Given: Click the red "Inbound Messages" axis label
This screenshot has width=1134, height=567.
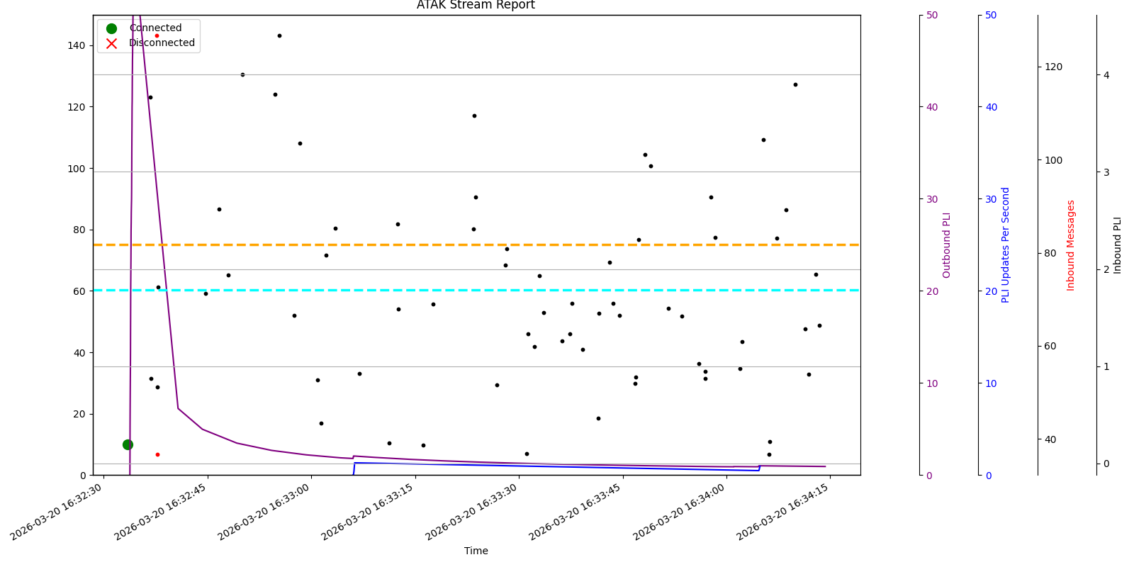Looking at the screenshot, I should [1071, 245].
